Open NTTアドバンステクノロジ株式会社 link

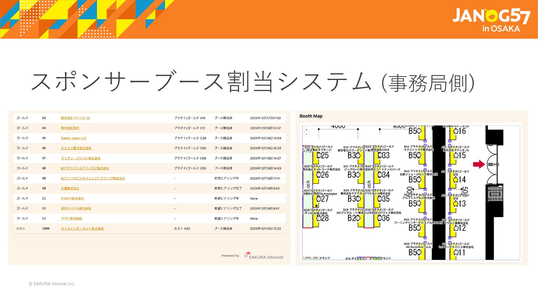[x=85, y=168]
